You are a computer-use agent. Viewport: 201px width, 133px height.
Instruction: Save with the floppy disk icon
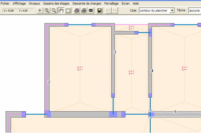(x=100, y=10)
